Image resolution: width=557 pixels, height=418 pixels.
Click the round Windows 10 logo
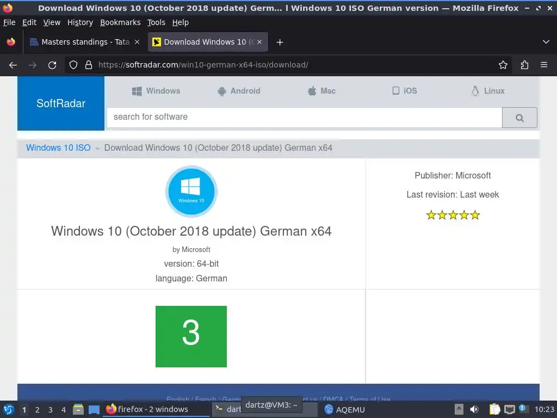point(191,191)
